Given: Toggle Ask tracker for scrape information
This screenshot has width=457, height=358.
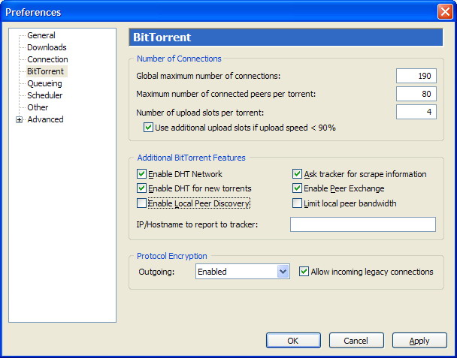Looking at the screenshot, I should pos(297,174).
